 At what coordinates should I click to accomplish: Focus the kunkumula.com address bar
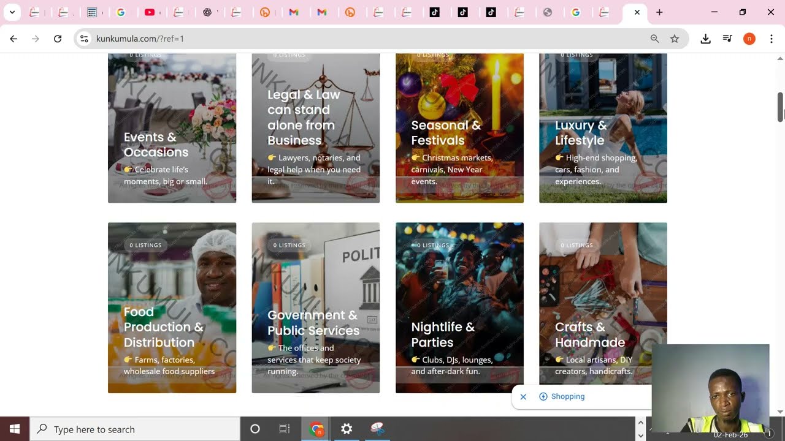tap(368, 39)
